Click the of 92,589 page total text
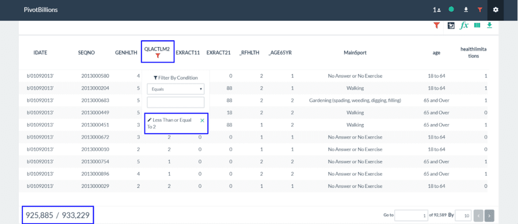 pyautogui.click(x=437, y=215)
